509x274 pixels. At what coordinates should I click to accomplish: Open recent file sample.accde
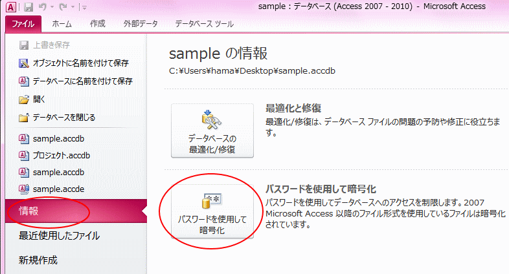[x=58, y=189]
